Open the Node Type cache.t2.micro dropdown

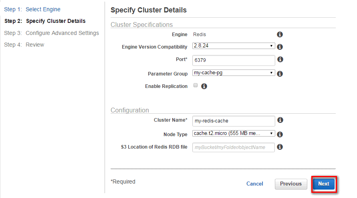234,133
